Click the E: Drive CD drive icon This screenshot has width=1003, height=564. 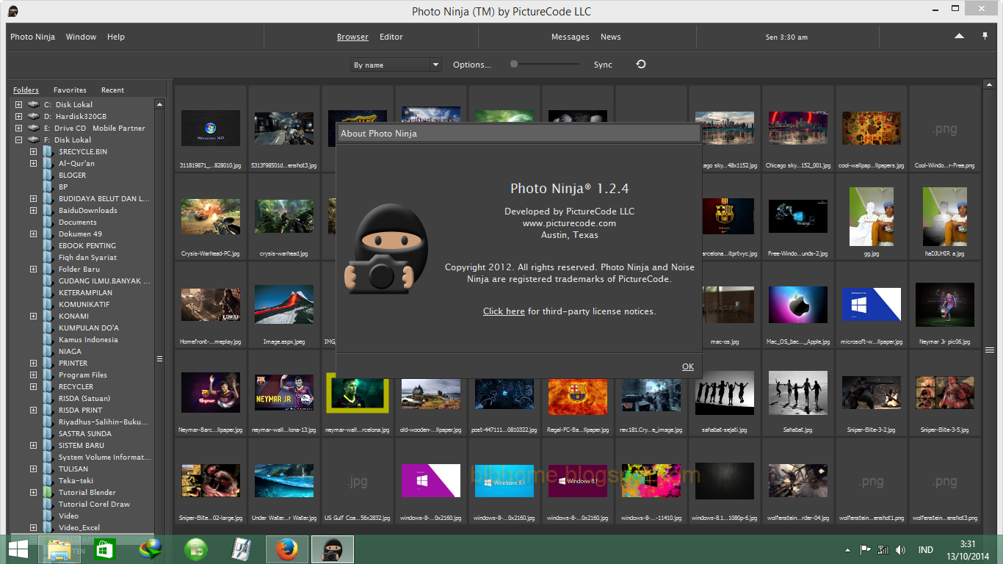tap(34, 128)
